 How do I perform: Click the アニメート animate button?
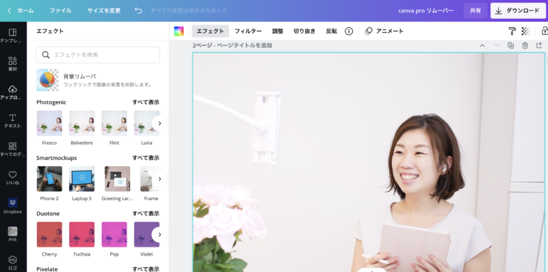[384, 31]
